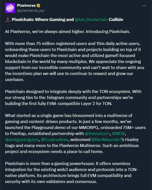Click the gold verified badge next to Pixelverse
Image resolution: width=152 pixels, height=190 pixels.
38,5
